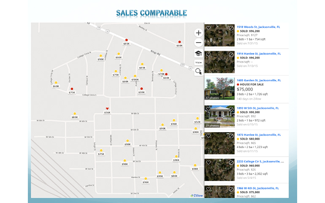The height and width of the screenshot is (203, 325).
Task: Zoom out of the map
Action: 198,43
